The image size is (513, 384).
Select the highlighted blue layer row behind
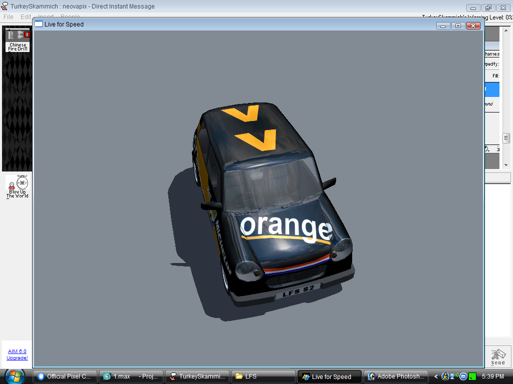point(492,89)
